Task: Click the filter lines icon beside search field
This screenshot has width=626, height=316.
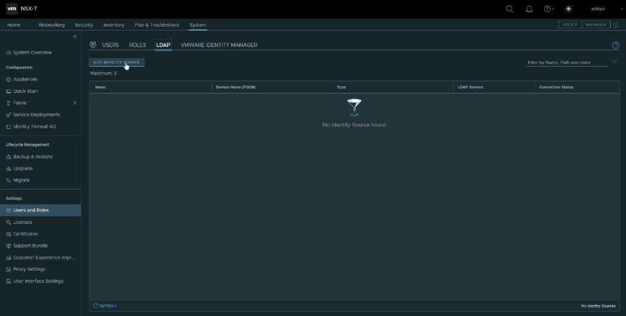Action: coord(614,62)
